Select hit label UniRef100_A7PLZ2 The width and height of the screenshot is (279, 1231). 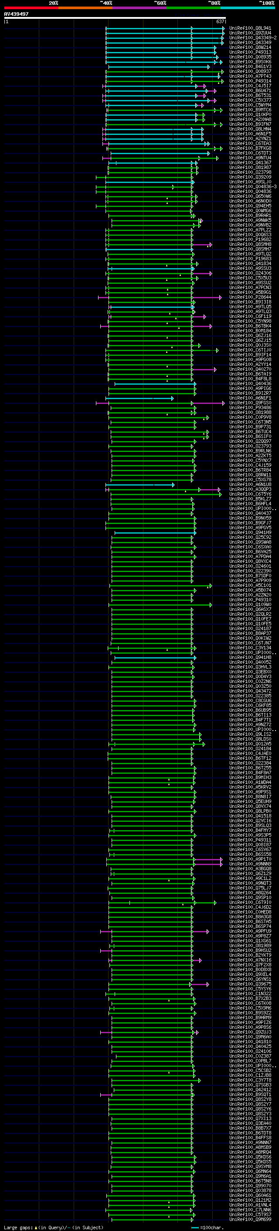tap(250, 230)
